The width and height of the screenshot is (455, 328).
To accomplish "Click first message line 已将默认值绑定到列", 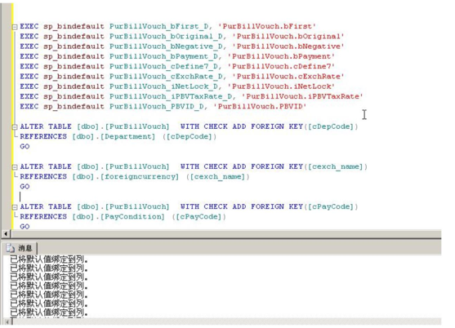I will 49,259.
